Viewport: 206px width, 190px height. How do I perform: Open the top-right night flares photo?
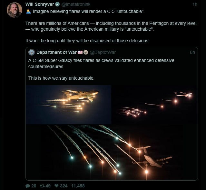155,105
